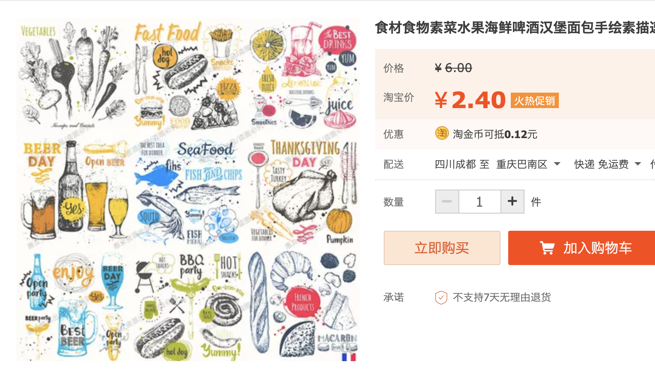655x374 pixels.
Task: Open the 重庆巴南区 destination dropdown
Action: (528, 164)
